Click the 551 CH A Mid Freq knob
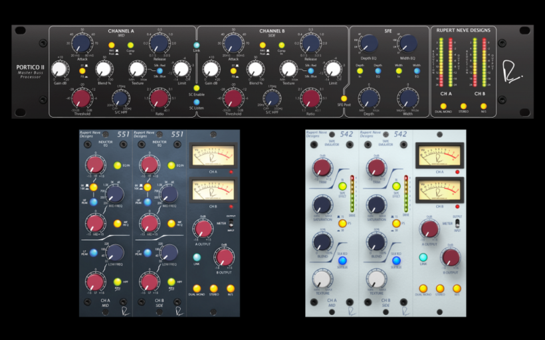This screenshot has width=545, height=340. 115,194
